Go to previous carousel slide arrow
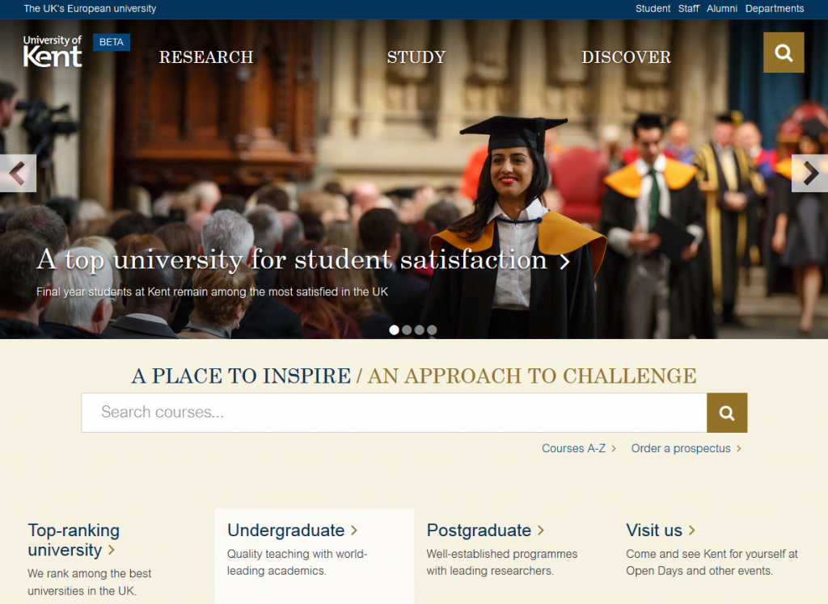This screenshot has height=604, width=828. point(18,173)
